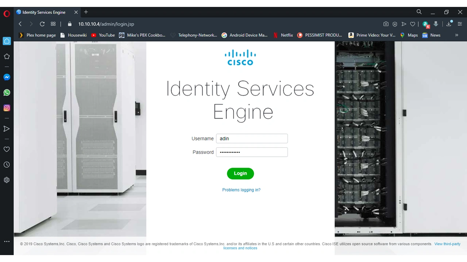Expand hidden bookmarks with the double chevron
This screenshot has height=262, width=467.
tap(456, 35)
